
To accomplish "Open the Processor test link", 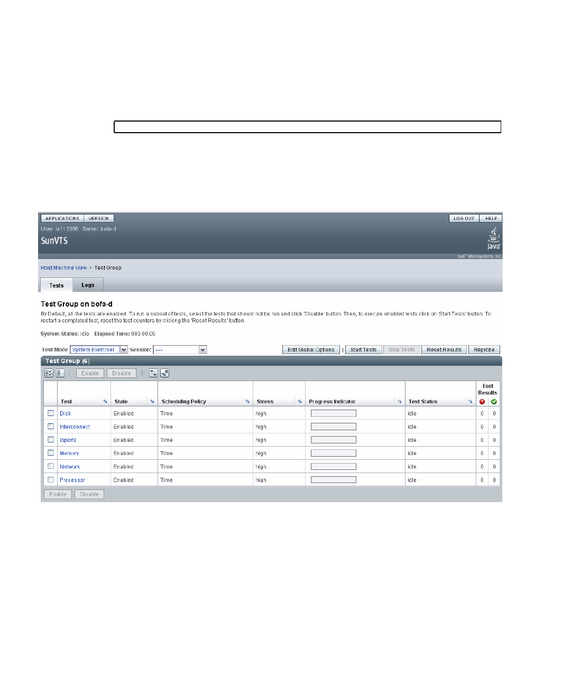I will point(72,480).
